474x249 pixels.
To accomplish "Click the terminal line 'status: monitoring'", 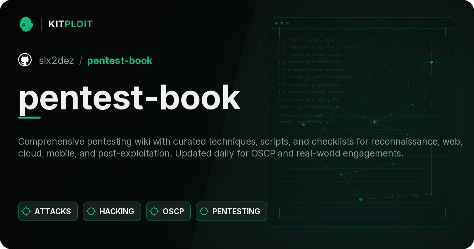I will 300,122.
